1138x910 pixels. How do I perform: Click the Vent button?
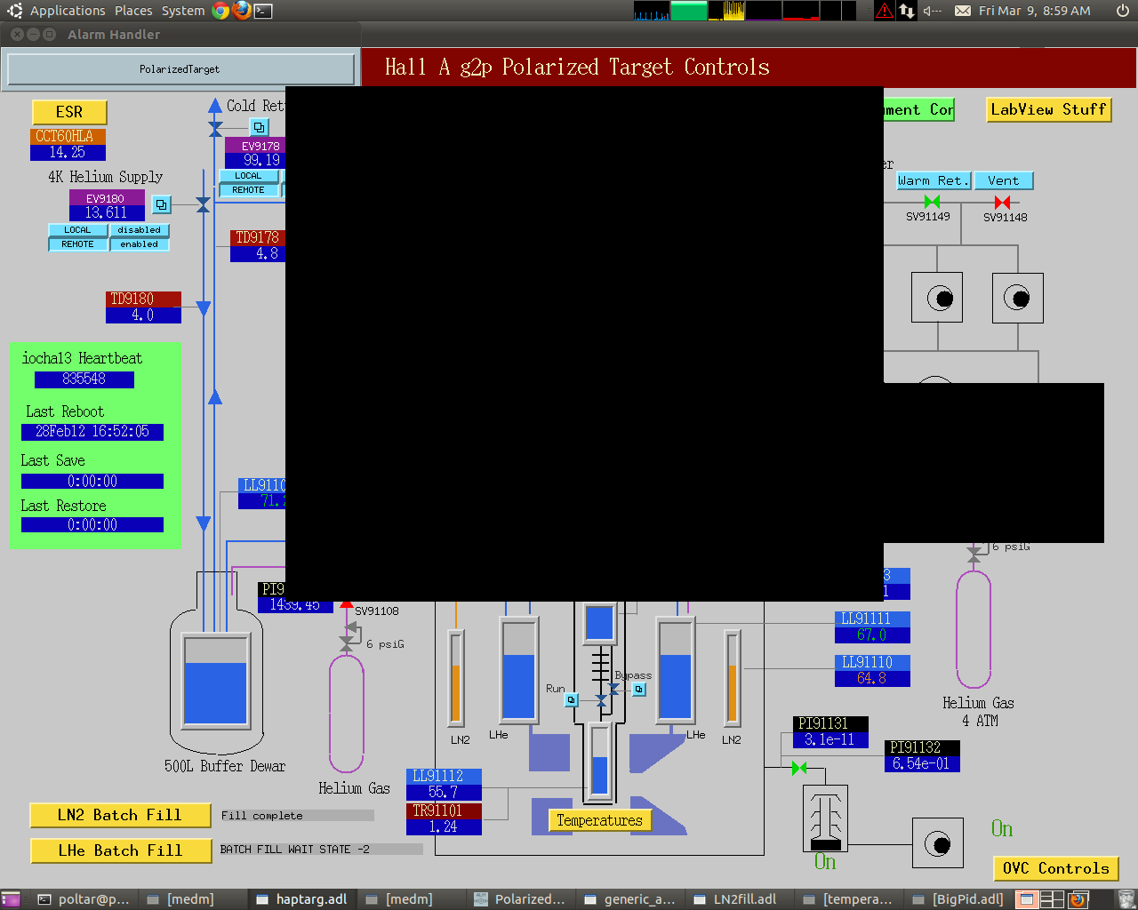1004,180
